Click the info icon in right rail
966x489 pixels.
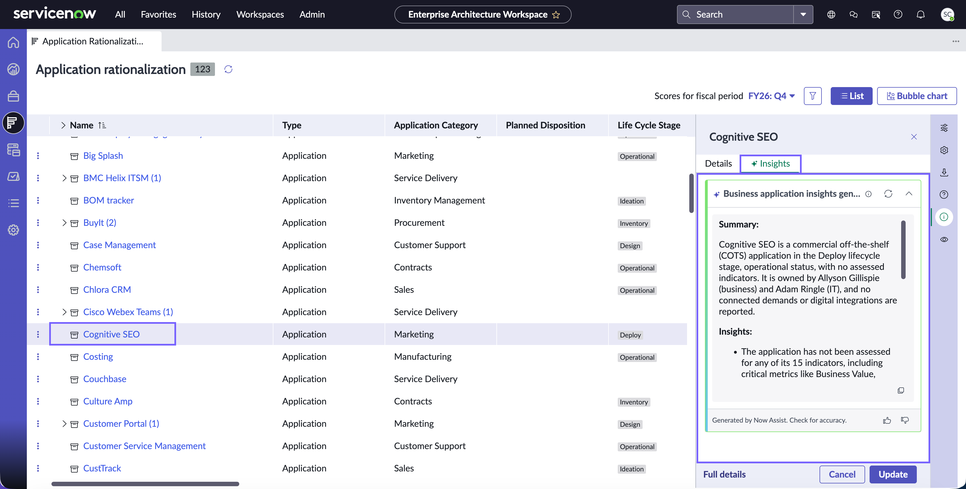tap(944, 217)
